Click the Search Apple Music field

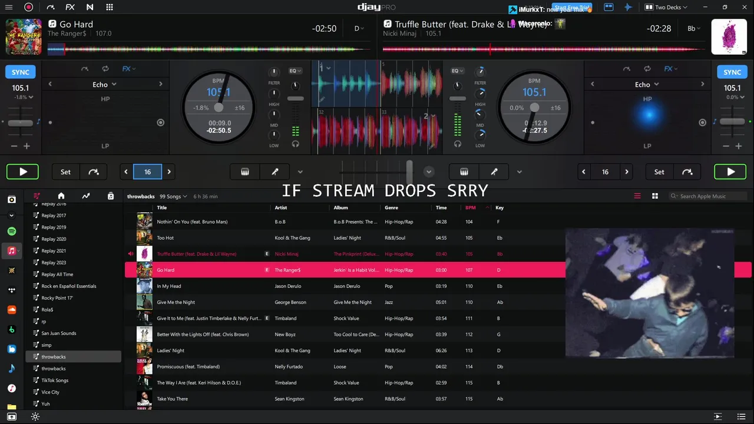(x=708, y=196)
